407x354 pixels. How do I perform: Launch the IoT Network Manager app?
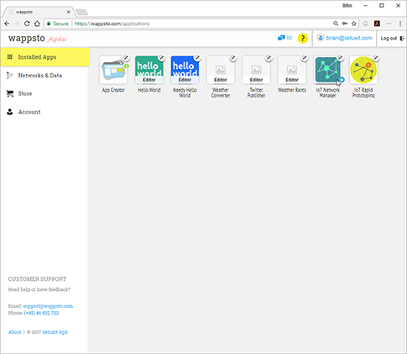click(327, 70)
